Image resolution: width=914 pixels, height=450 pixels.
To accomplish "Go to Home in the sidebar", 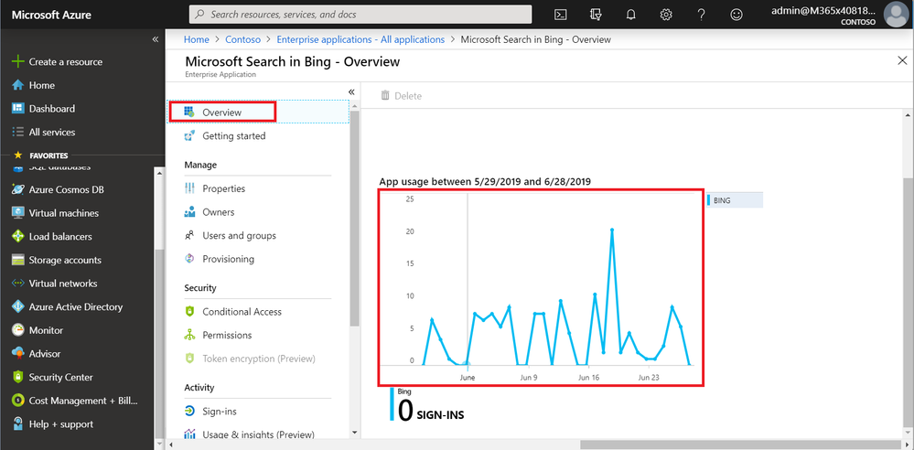I will tap(33, 85).
